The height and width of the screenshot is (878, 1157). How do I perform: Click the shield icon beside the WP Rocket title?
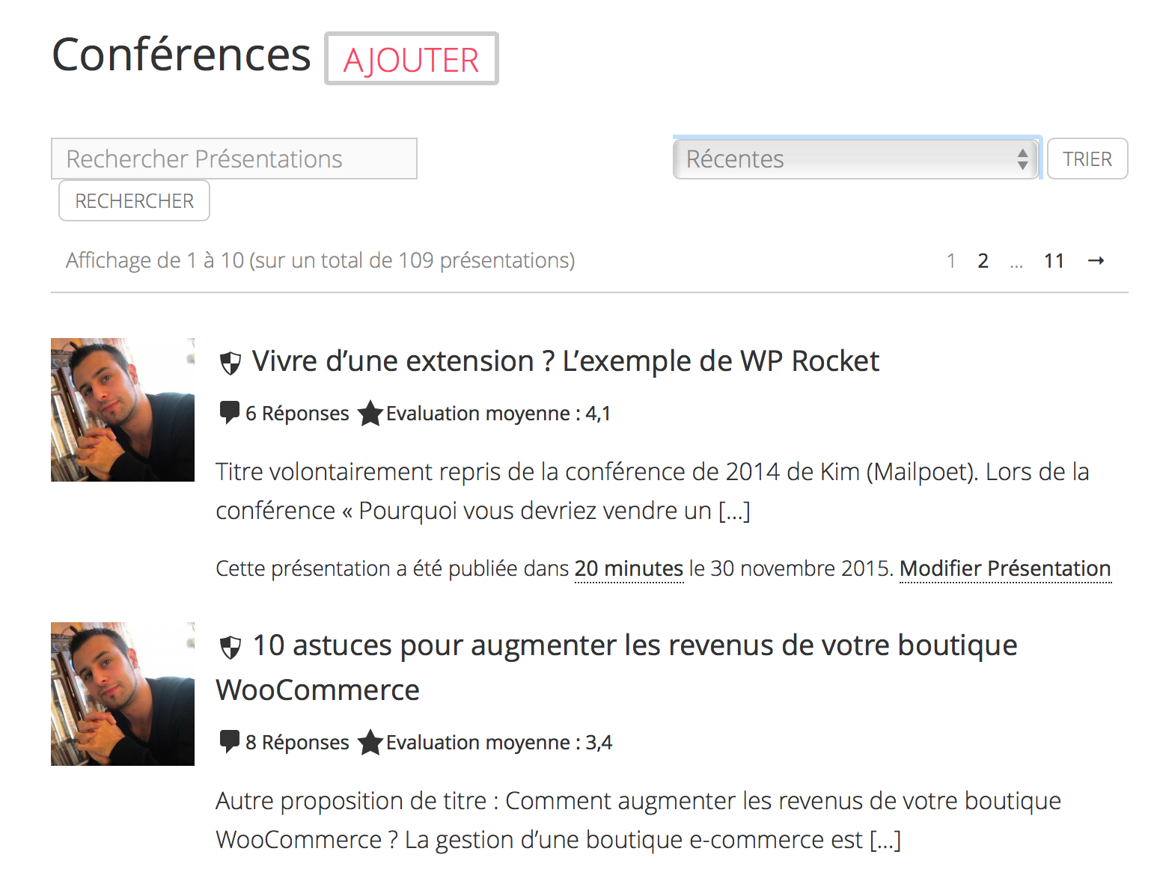tap(230, 362)
